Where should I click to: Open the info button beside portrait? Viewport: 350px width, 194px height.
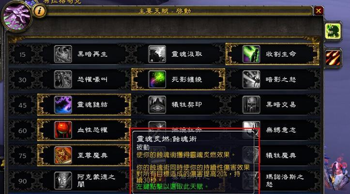tap(40, 11)
